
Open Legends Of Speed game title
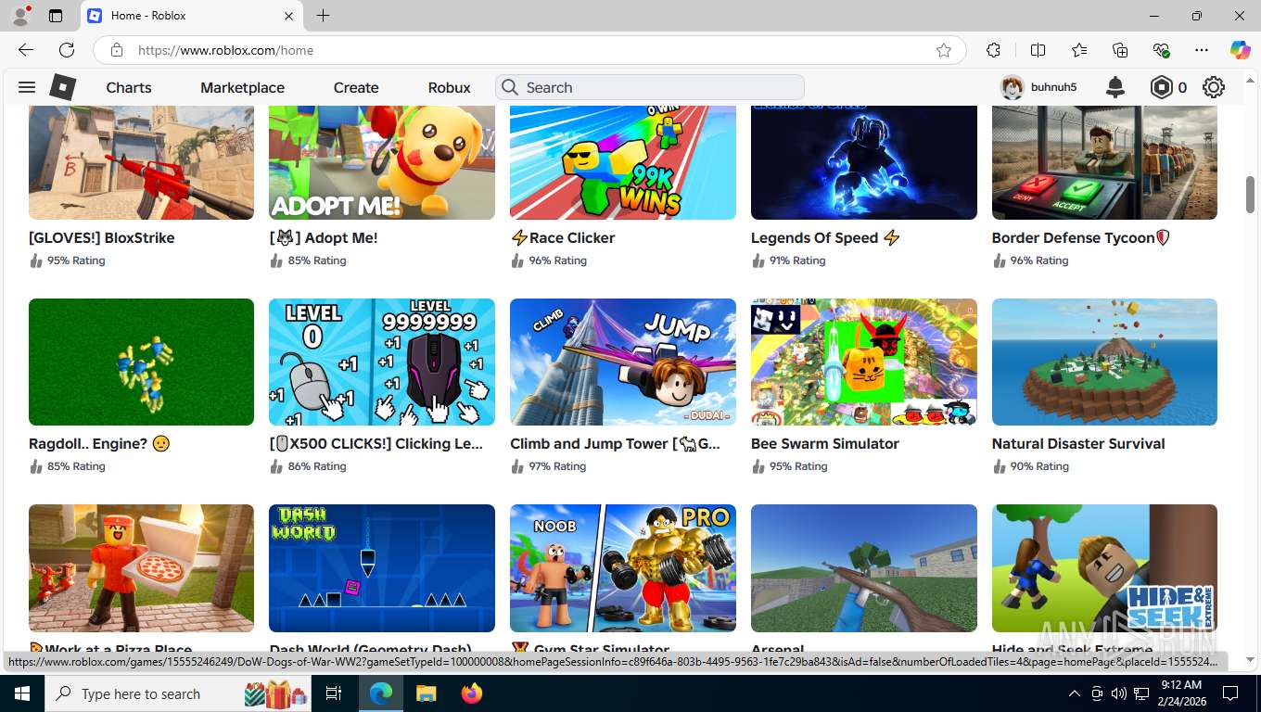point(825,237)
